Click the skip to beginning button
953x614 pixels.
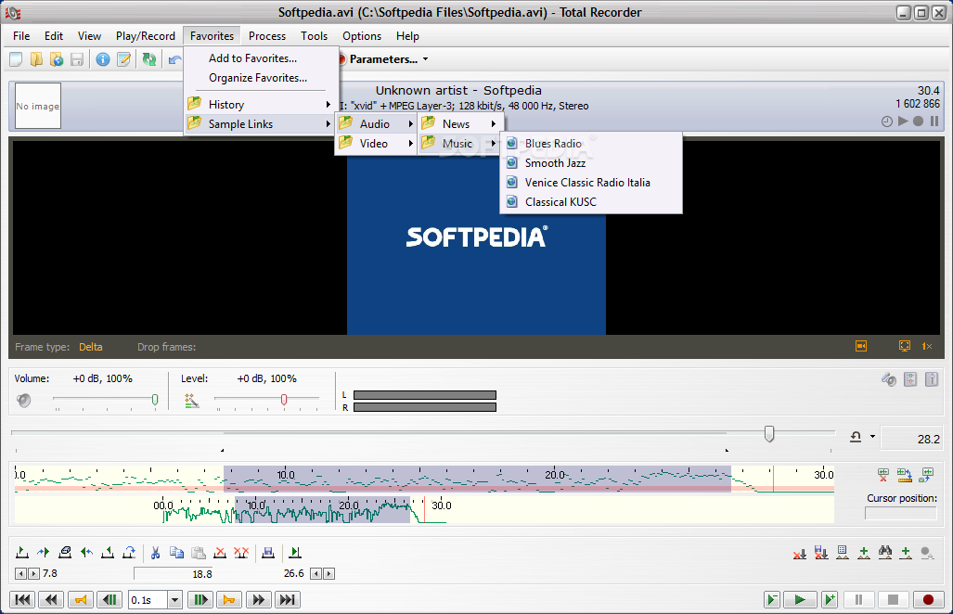(x=22, y=600)
